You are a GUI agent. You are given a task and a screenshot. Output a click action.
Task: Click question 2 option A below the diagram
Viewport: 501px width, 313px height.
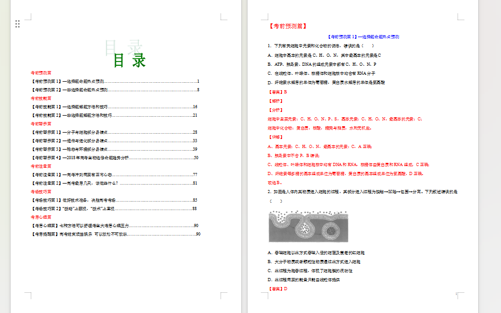[x=317, y=253]
